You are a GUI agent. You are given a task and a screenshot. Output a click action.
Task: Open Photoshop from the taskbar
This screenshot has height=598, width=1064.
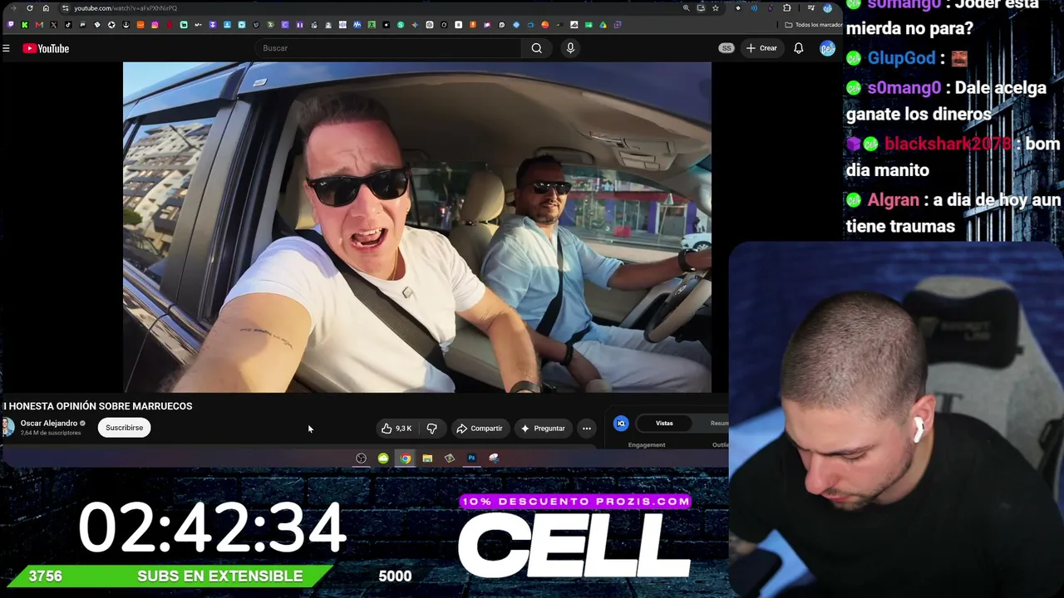coord(471,458)
